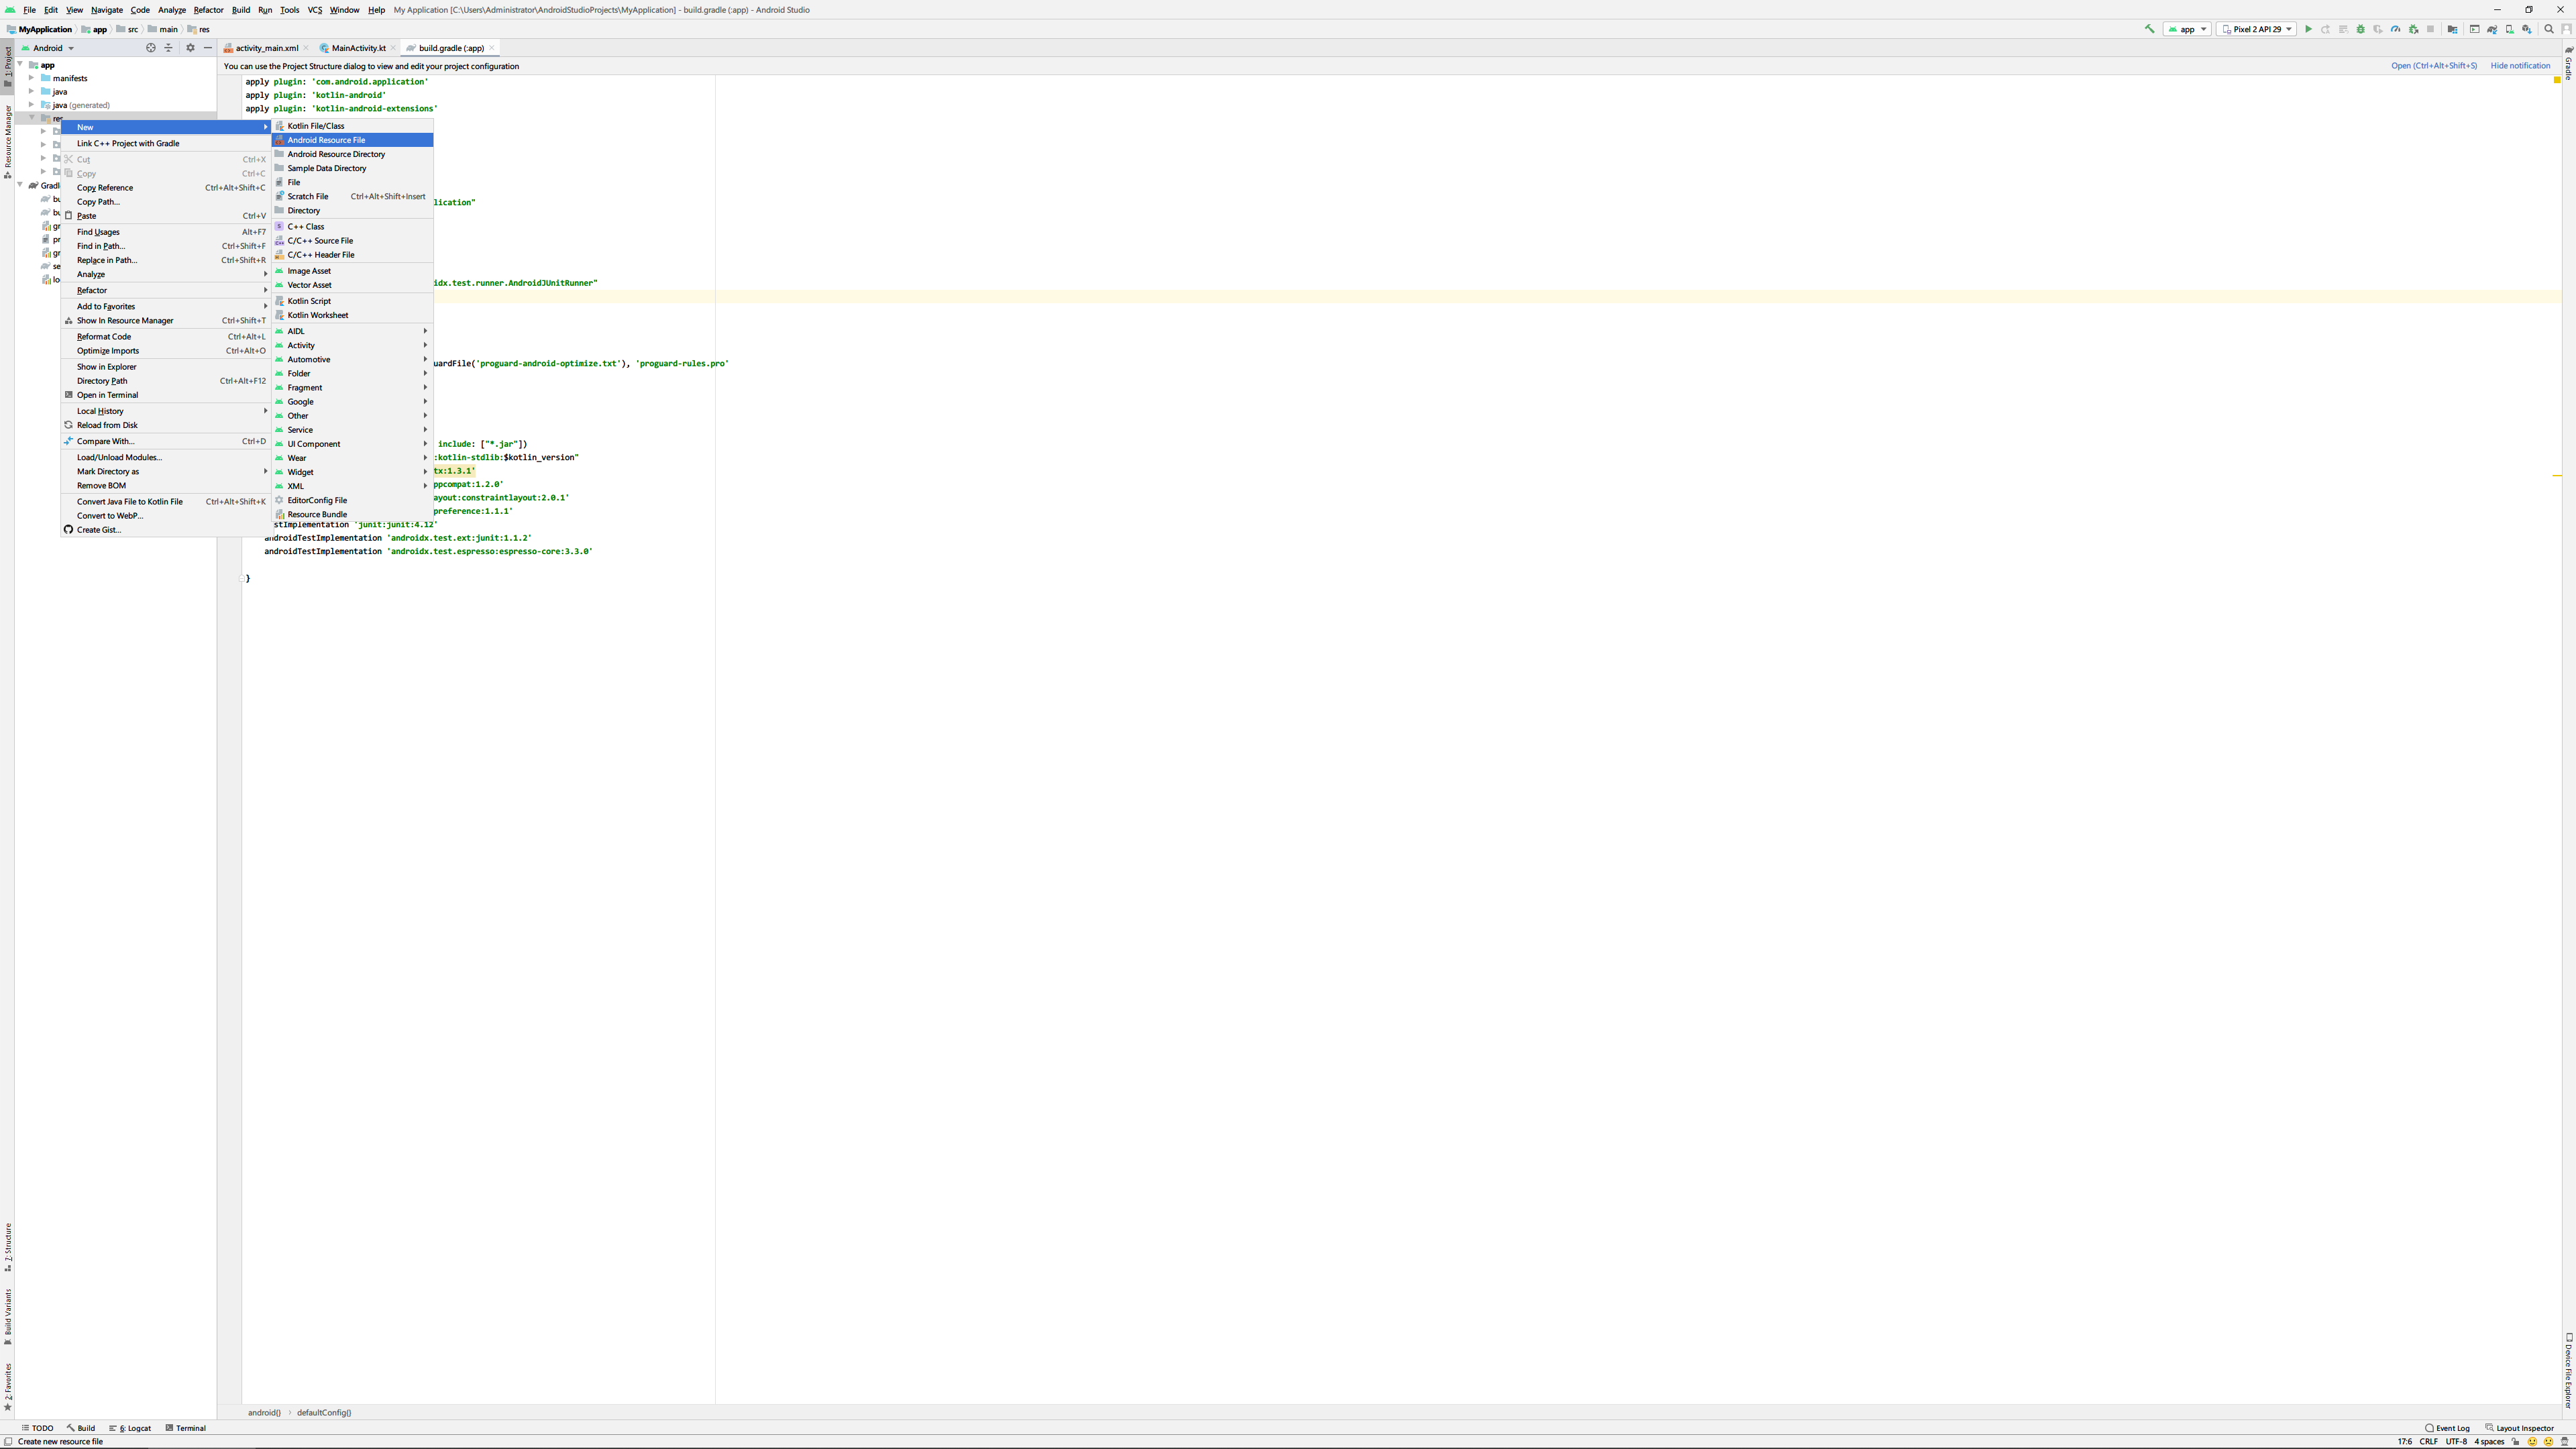The width and height of the screenshot is (2576, 1449).
Task: Run the app with green play button
Action: click(x=2308, y=29)
